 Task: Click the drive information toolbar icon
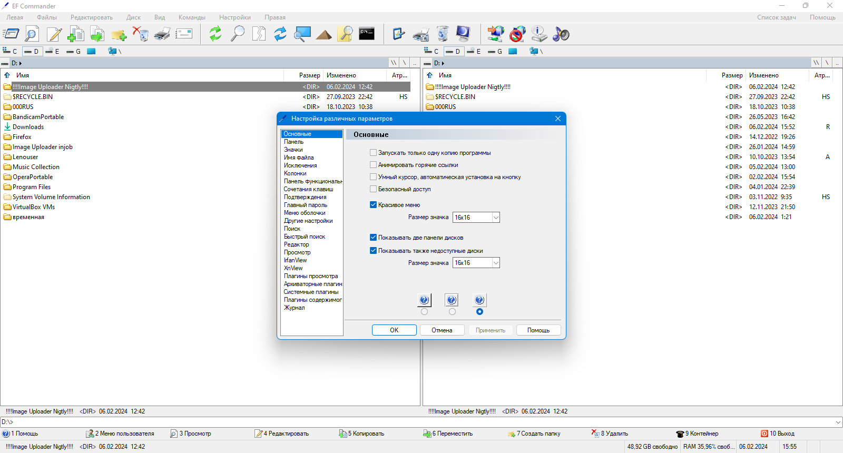pos(539,34)
